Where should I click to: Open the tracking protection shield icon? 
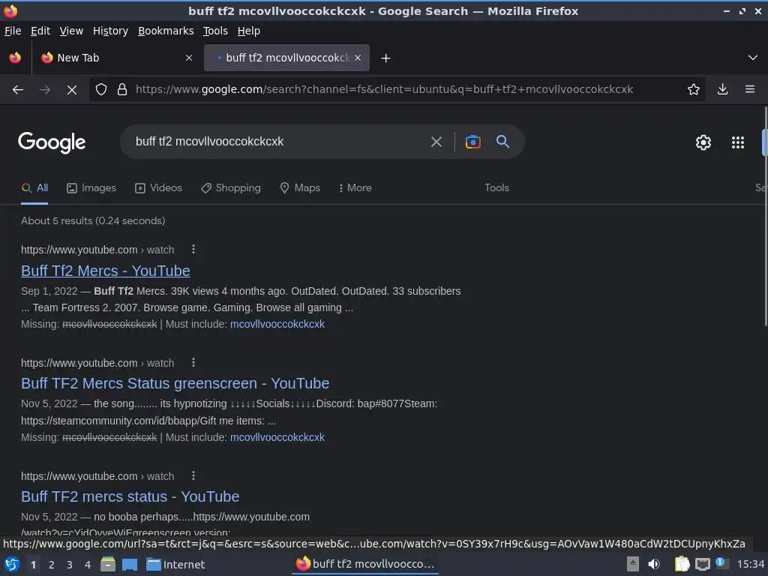click(101, 90)
